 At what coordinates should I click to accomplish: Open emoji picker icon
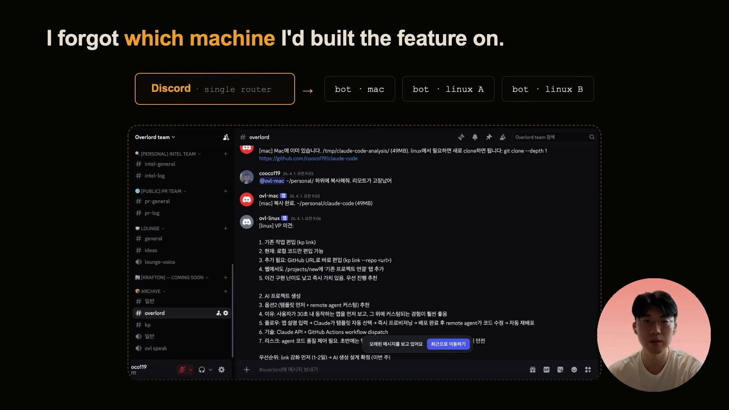(x=574, y=370)
